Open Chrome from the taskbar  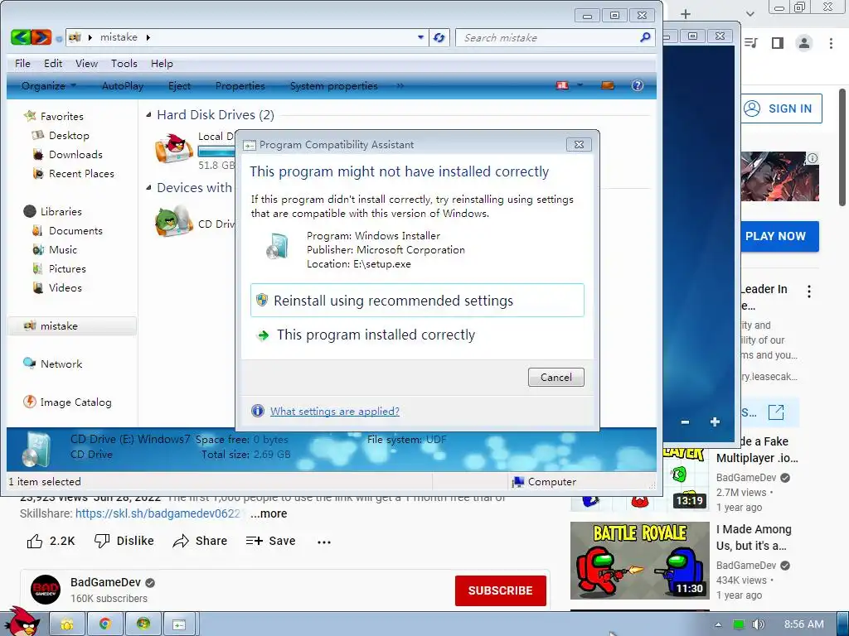click(x=105, y=624)
